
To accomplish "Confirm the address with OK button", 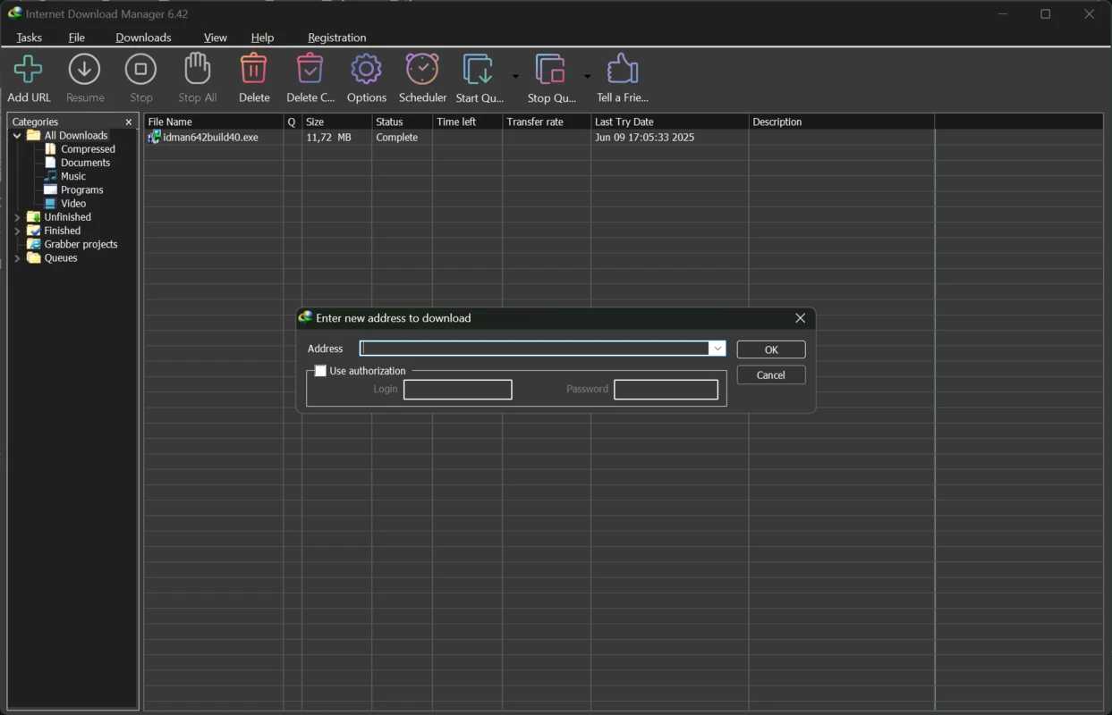I will tap(771, 349).
